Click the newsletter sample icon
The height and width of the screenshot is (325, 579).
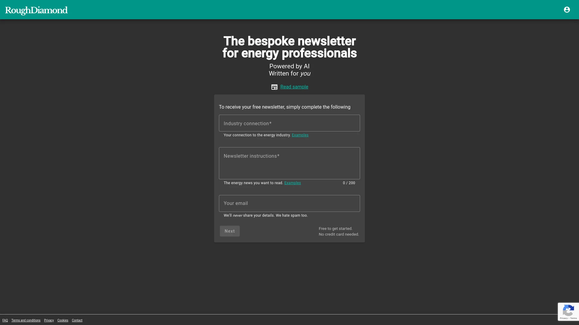tap(274, 87)
